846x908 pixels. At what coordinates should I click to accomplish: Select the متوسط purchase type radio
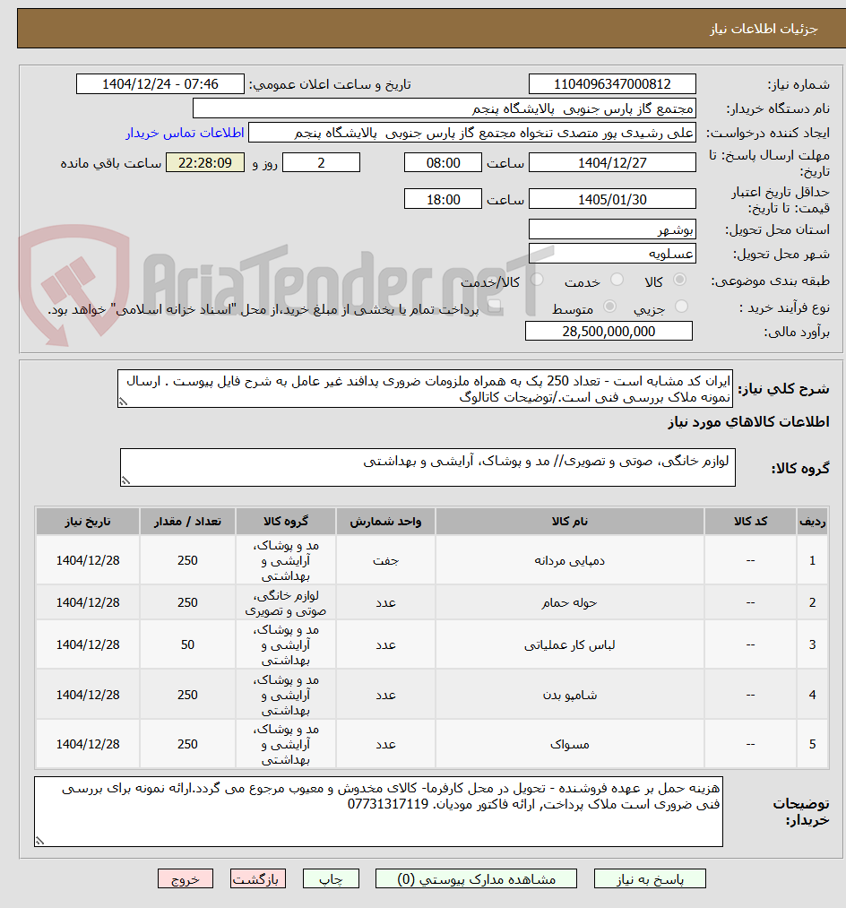(609, 306)
